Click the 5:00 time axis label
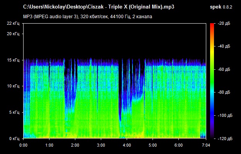 pyautogui.click(x=153, y=145)
